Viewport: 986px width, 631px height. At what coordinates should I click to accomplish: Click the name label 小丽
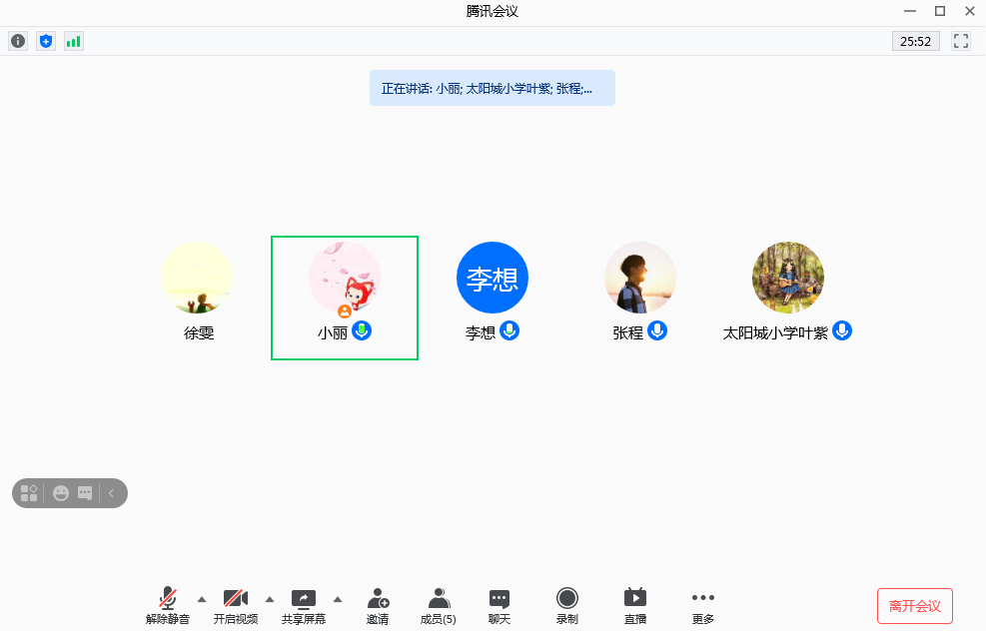point(333,333)
